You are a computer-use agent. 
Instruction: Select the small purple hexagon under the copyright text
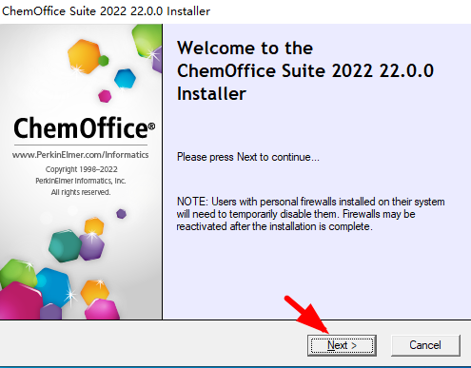(121, 214)
